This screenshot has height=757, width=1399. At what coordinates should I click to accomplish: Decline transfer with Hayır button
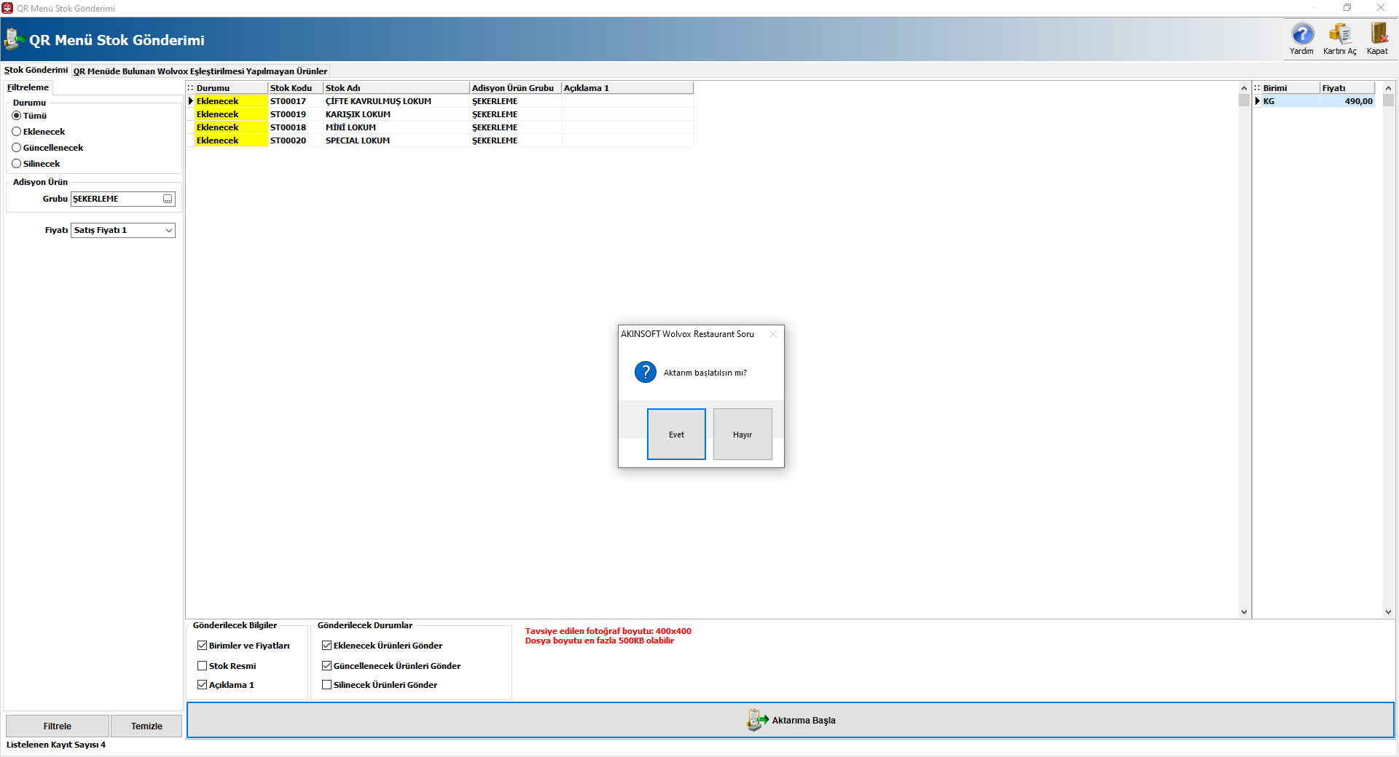click(742, 435)
